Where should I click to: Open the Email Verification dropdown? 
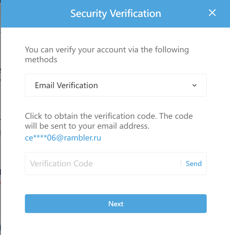coord(115,85)
